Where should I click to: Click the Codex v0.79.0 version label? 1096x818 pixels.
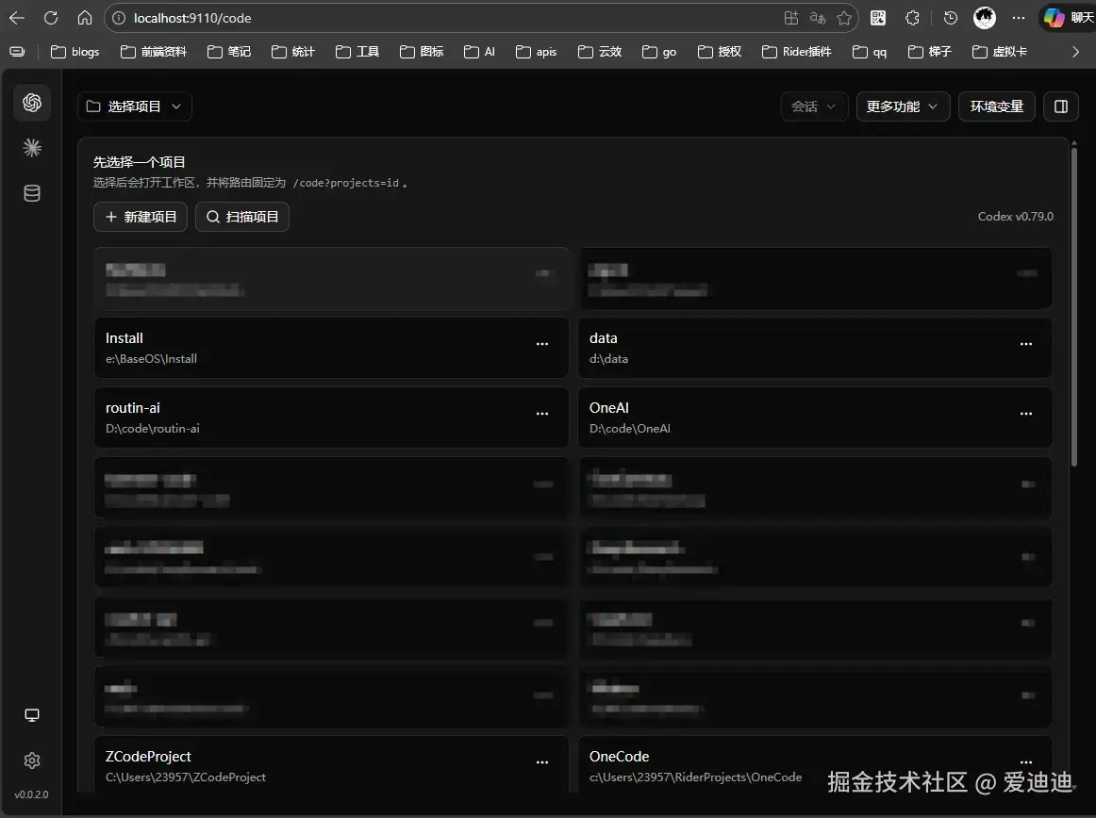1015,217
